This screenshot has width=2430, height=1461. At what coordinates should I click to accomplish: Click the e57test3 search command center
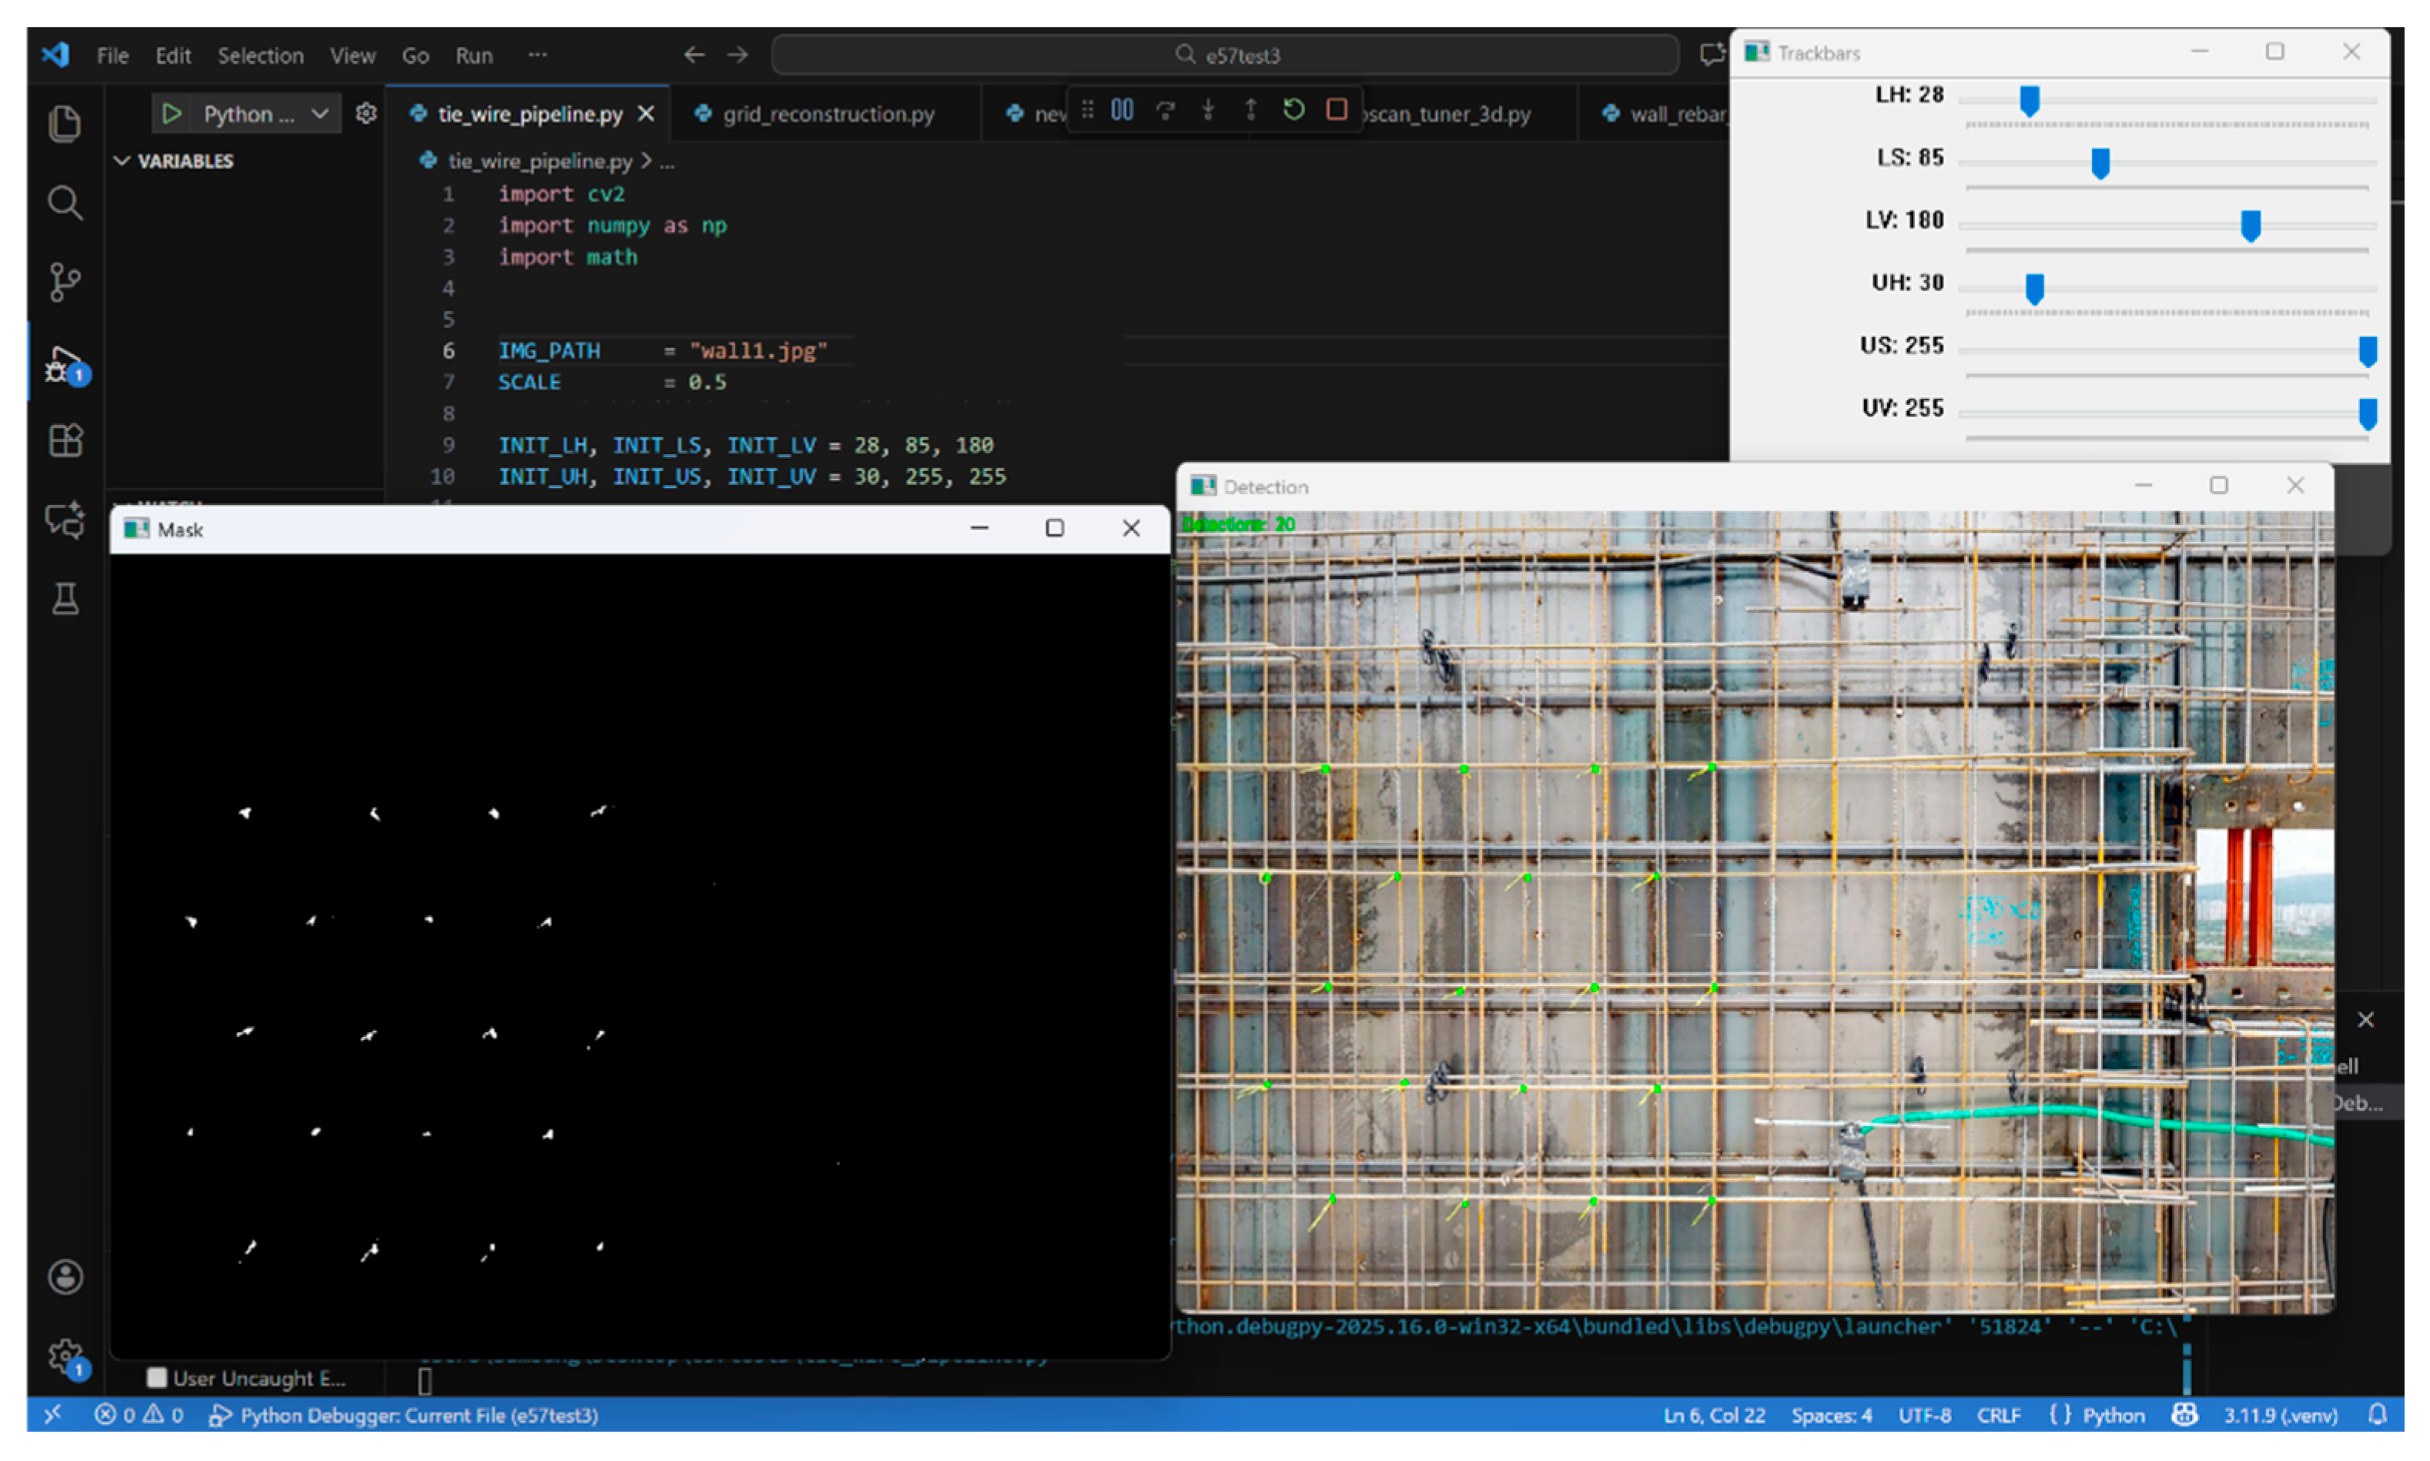(x=1225, y=56)
